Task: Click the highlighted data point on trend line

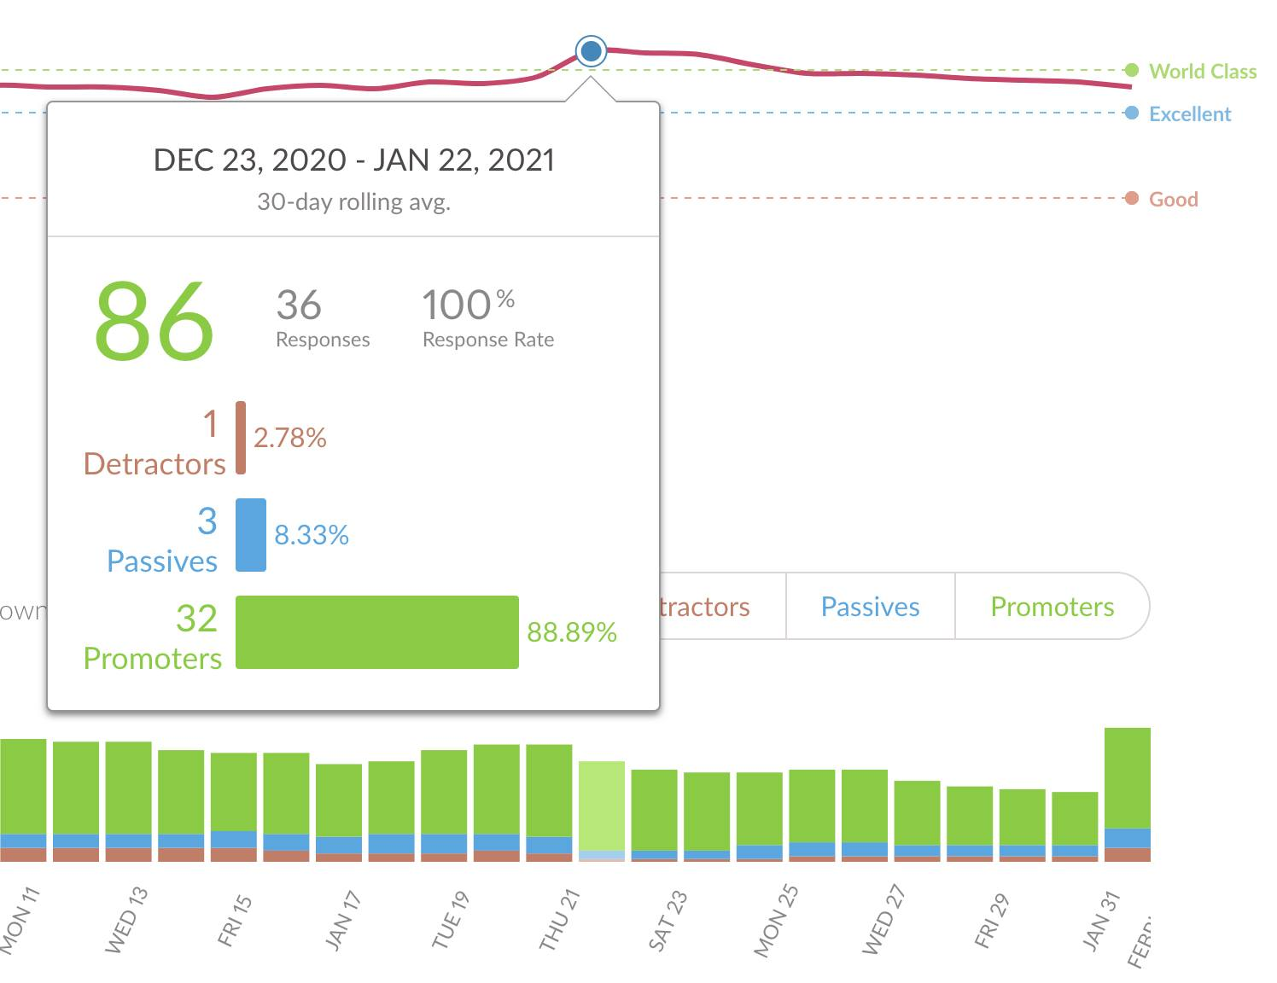Action: [x=591, y=51]
